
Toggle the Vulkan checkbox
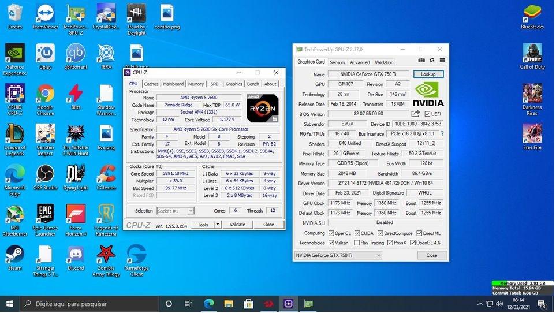(331, 243)
